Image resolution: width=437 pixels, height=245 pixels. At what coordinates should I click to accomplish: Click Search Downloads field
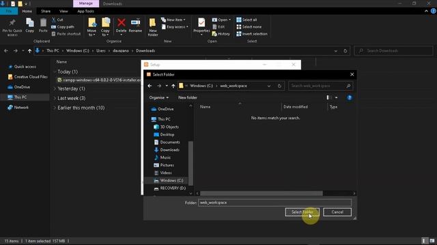[x=393, y=51]
